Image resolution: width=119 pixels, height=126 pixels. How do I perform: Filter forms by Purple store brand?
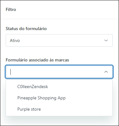(x=29, y=109)
